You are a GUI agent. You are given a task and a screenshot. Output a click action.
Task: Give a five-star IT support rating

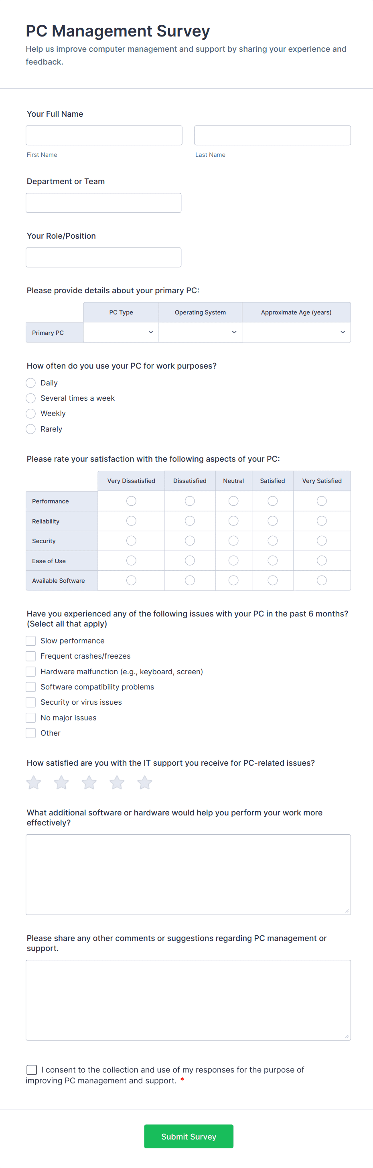pos(144,782)
